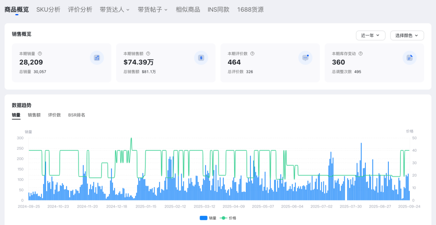Expand the 带货帖子 menu
The image size is (436, 225).
coord(152,10)
